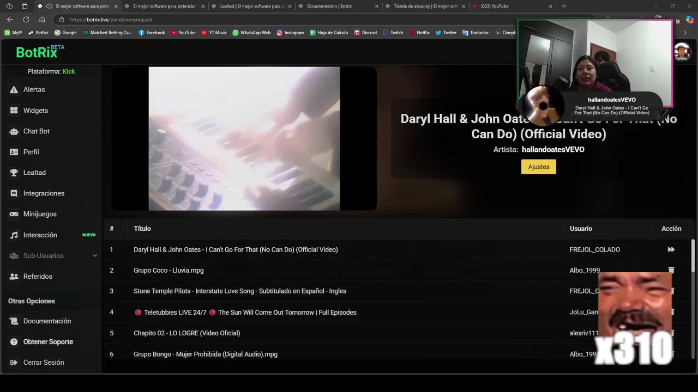
Task: Switch to the second El mejor software tab
Action: click(x=164, y=6)
